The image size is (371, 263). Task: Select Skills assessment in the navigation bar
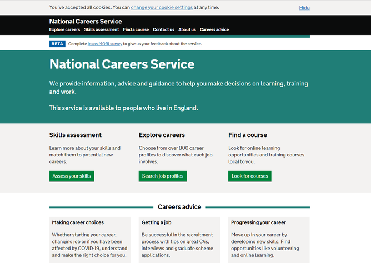(102, 29)
